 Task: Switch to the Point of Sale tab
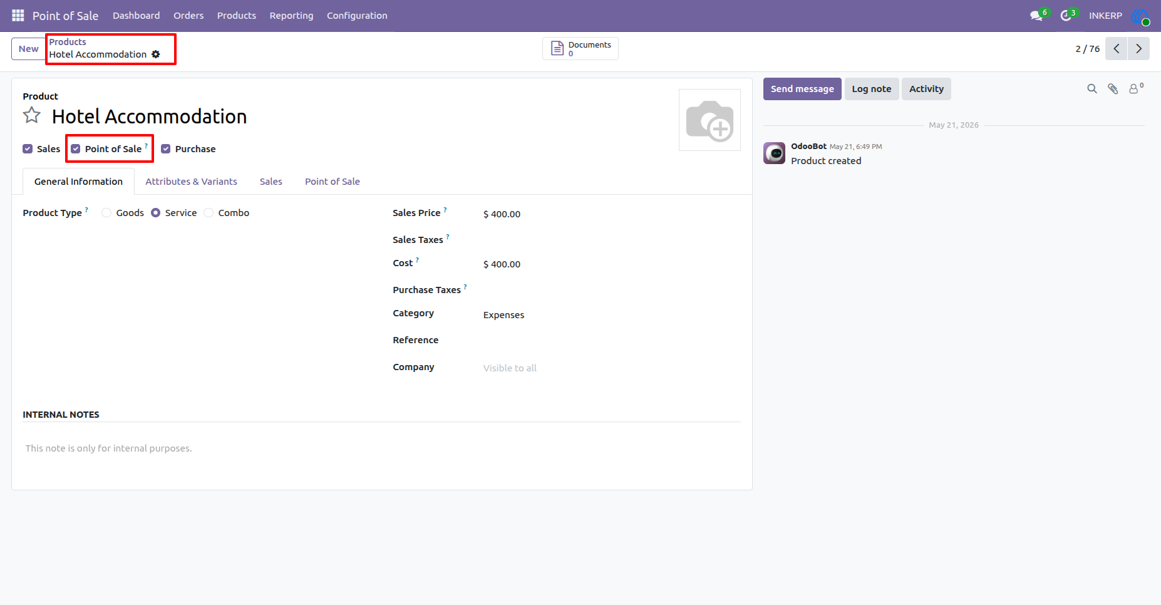click(x=333, y=182)
